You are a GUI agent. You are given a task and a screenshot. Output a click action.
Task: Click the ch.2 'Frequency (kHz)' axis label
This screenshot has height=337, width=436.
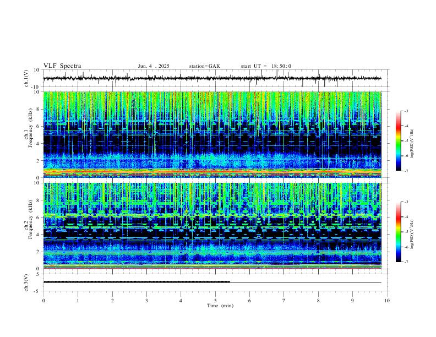coord(31,219)
